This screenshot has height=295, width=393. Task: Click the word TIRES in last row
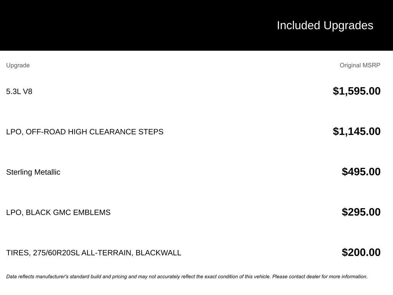point(18,253)
